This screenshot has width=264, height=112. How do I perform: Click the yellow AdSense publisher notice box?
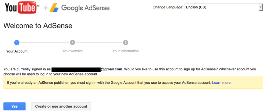point(133,83)
